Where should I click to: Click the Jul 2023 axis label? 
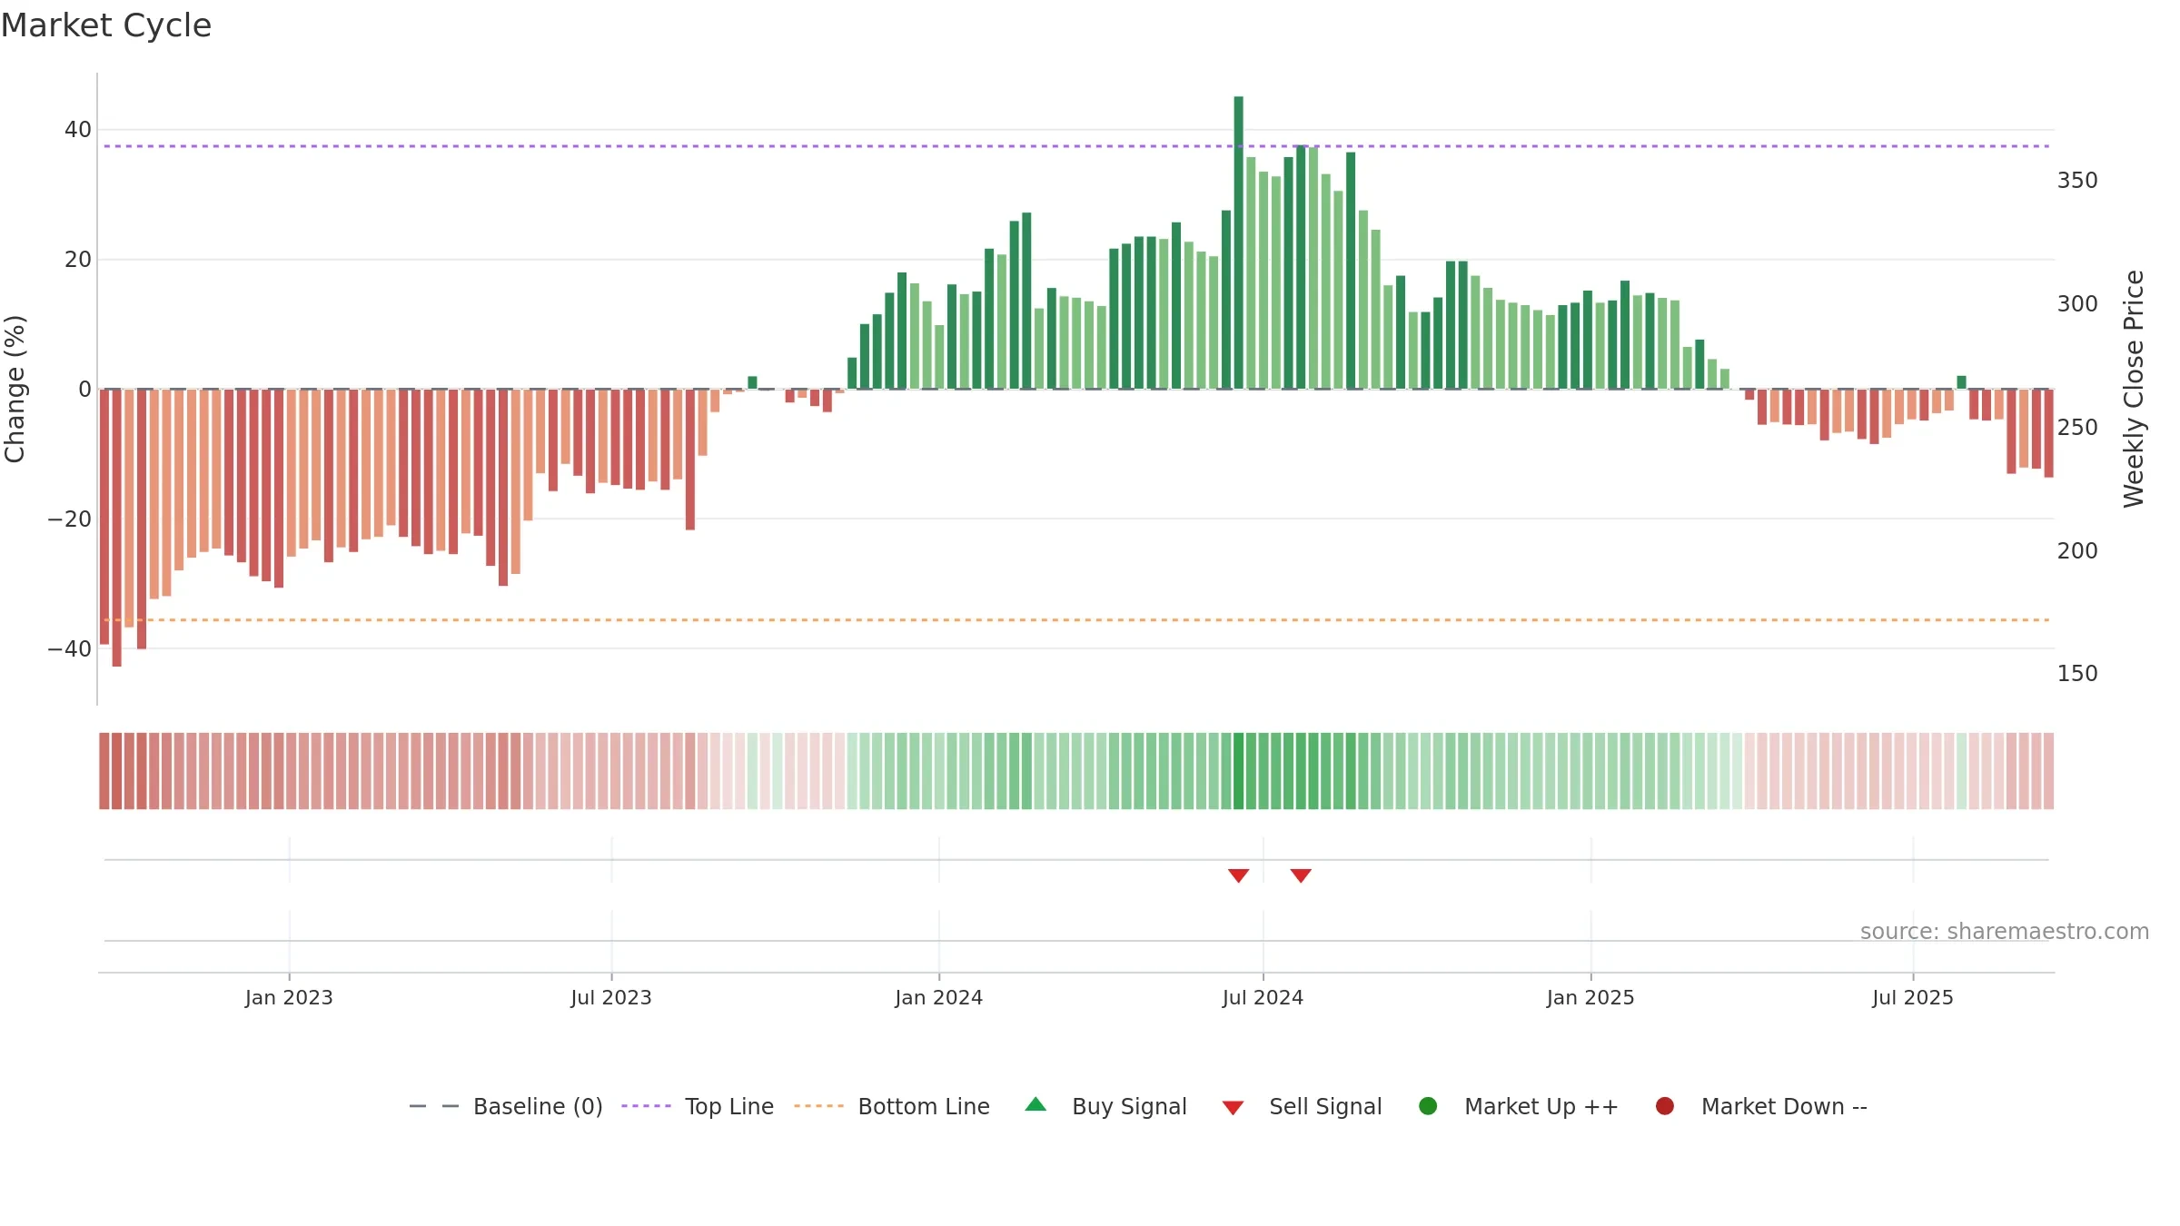611,997
